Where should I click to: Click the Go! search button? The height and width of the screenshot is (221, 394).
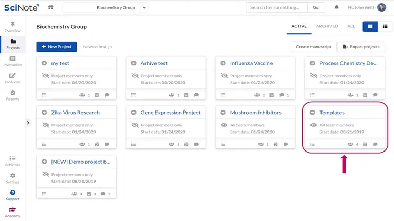point(316,7)
